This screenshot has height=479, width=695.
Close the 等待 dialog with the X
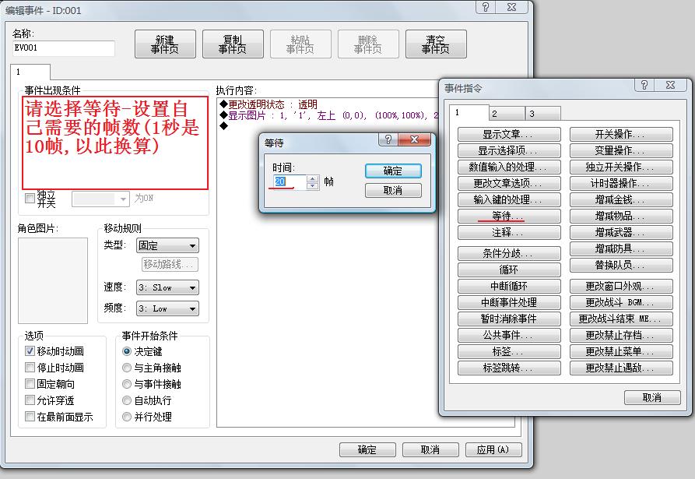pos(414,139)
